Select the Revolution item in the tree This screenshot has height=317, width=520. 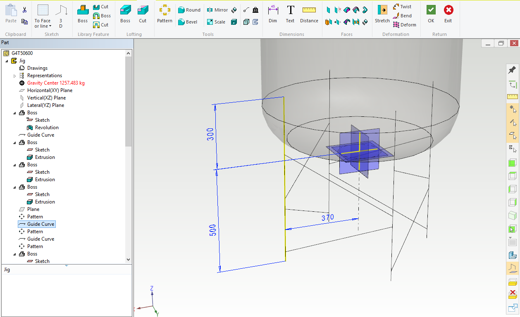click(x=47, y=128)
